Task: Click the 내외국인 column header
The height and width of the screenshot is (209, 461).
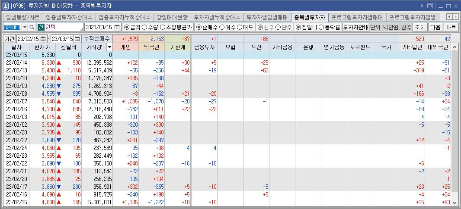Action: tap(438, 47)
